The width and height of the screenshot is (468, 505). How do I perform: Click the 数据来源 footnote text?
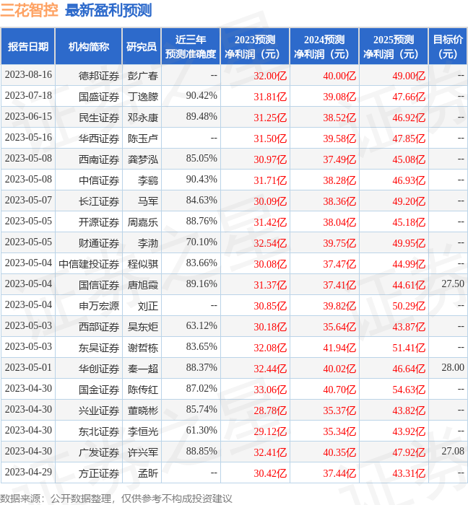point(116,499)
